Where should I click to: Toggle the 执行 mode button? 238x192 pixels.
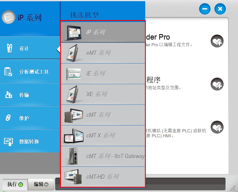tap(15, 184)
